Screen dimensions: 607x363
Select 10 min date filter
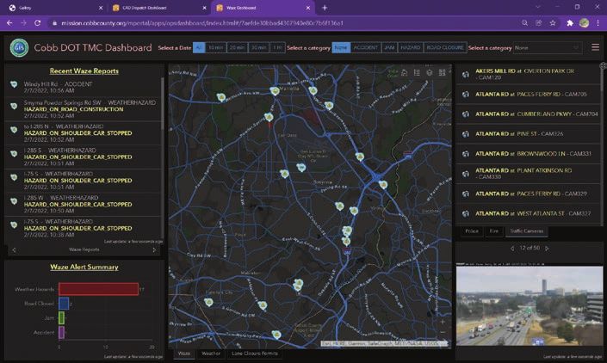tap(216, 47)
